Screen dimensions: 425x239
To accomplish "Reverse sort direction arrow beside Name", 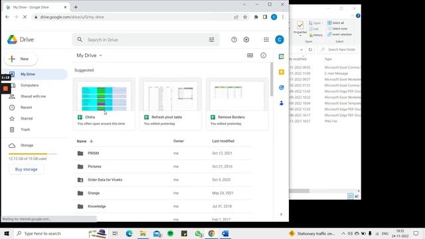I will click(x=92, y=141).
